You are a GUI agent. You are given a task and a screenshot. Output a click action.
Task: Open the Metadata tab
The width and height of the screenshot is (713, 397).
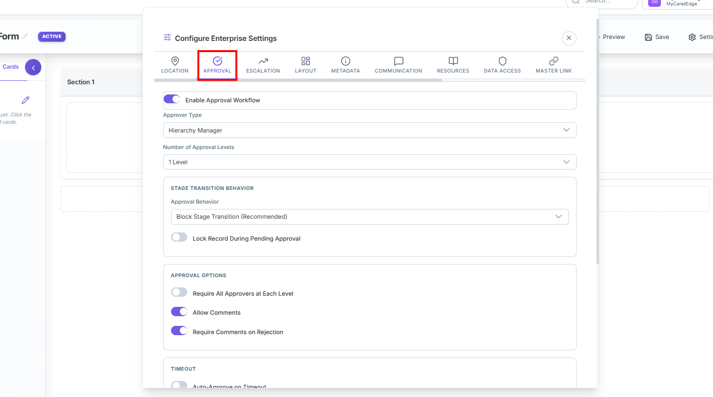coord(346,65)
